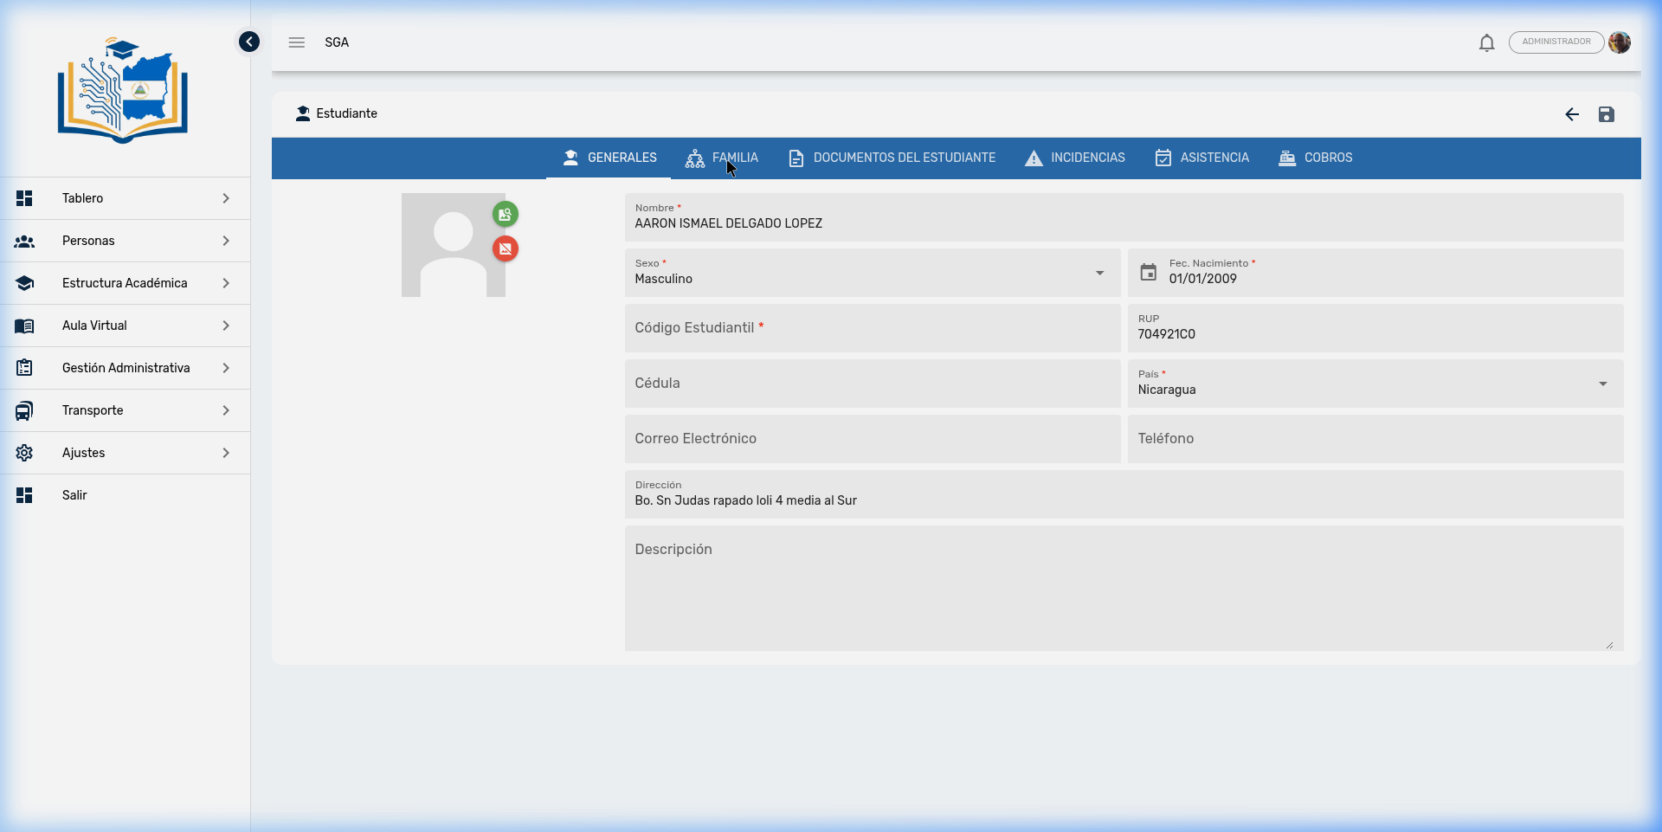Screen dimensions: 1662x832
Task: Open the Incidencias tab
Action: (1075, 158)
